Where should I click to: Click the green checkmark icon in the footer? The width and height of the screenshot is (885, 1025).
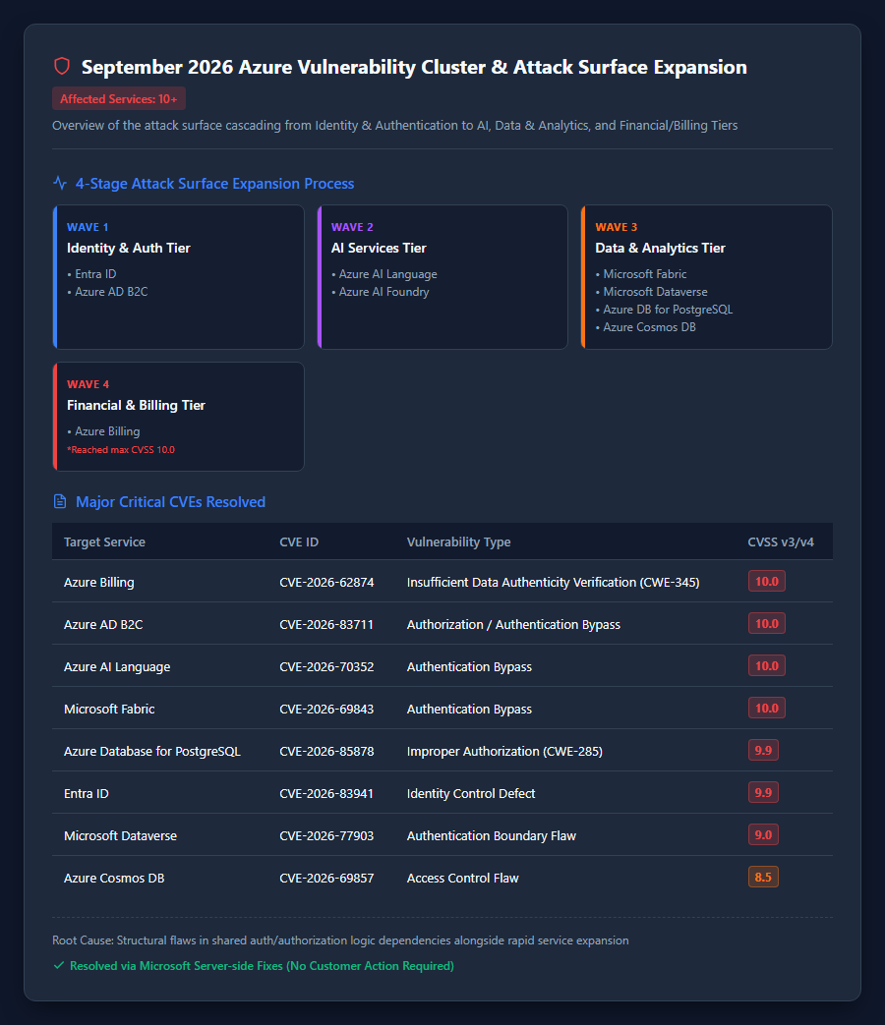(58, 965)
